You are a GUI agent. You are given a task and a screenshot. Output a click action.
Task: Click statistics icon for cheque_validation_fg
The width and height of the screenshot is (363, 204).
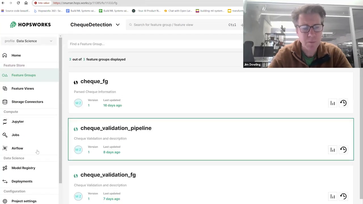pos(332,196)
